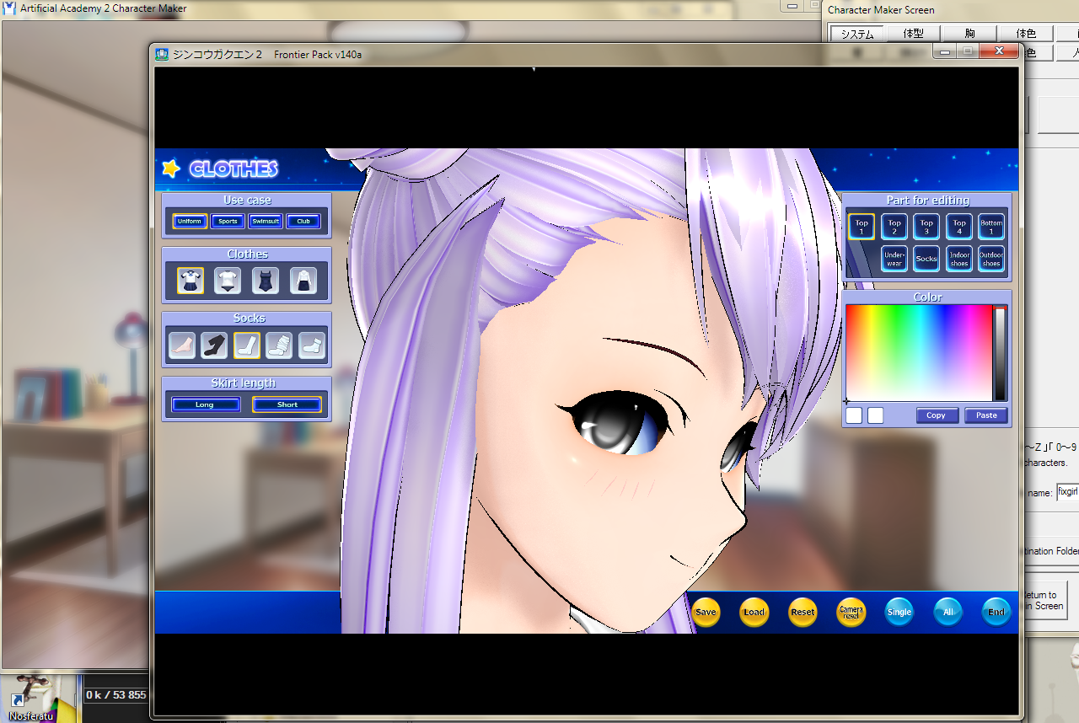1079x723 pixels.
Task: Click the blue Single button
Action: 899,612
